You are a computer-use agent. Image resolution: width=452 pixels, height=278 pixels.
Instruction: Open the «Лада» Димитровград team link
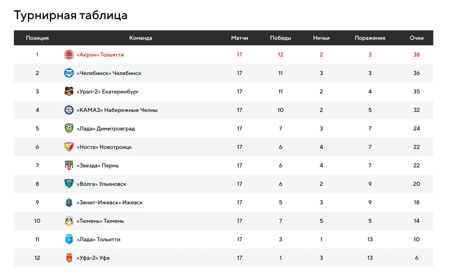pyautogui.click(x=106, y=129)
